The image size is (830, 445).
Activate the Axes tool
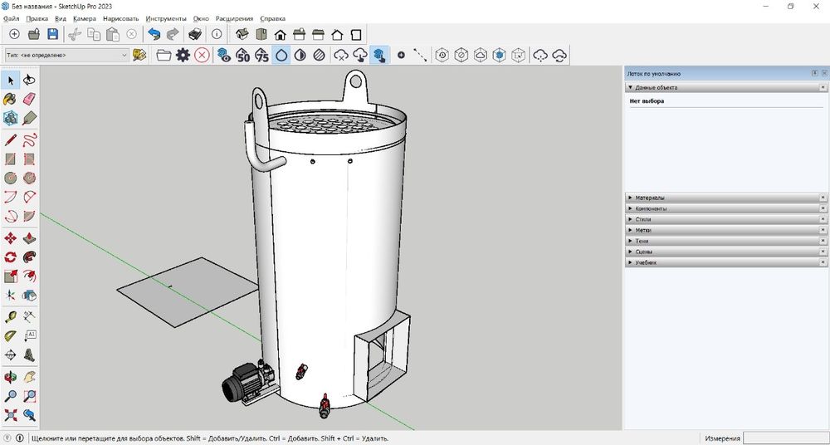click(x=11, y=355)
